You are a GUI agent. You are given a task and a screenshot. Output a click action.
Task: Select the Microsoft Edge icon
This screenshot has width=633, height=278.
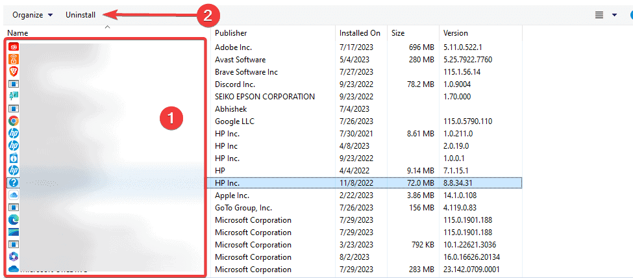pyautogui.click(x=14, y=220)
